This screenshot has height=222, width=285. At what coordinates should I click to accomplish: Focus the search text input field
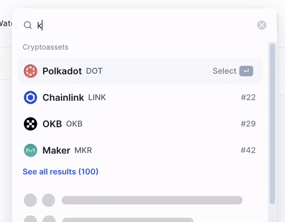[x=142, y=25]
